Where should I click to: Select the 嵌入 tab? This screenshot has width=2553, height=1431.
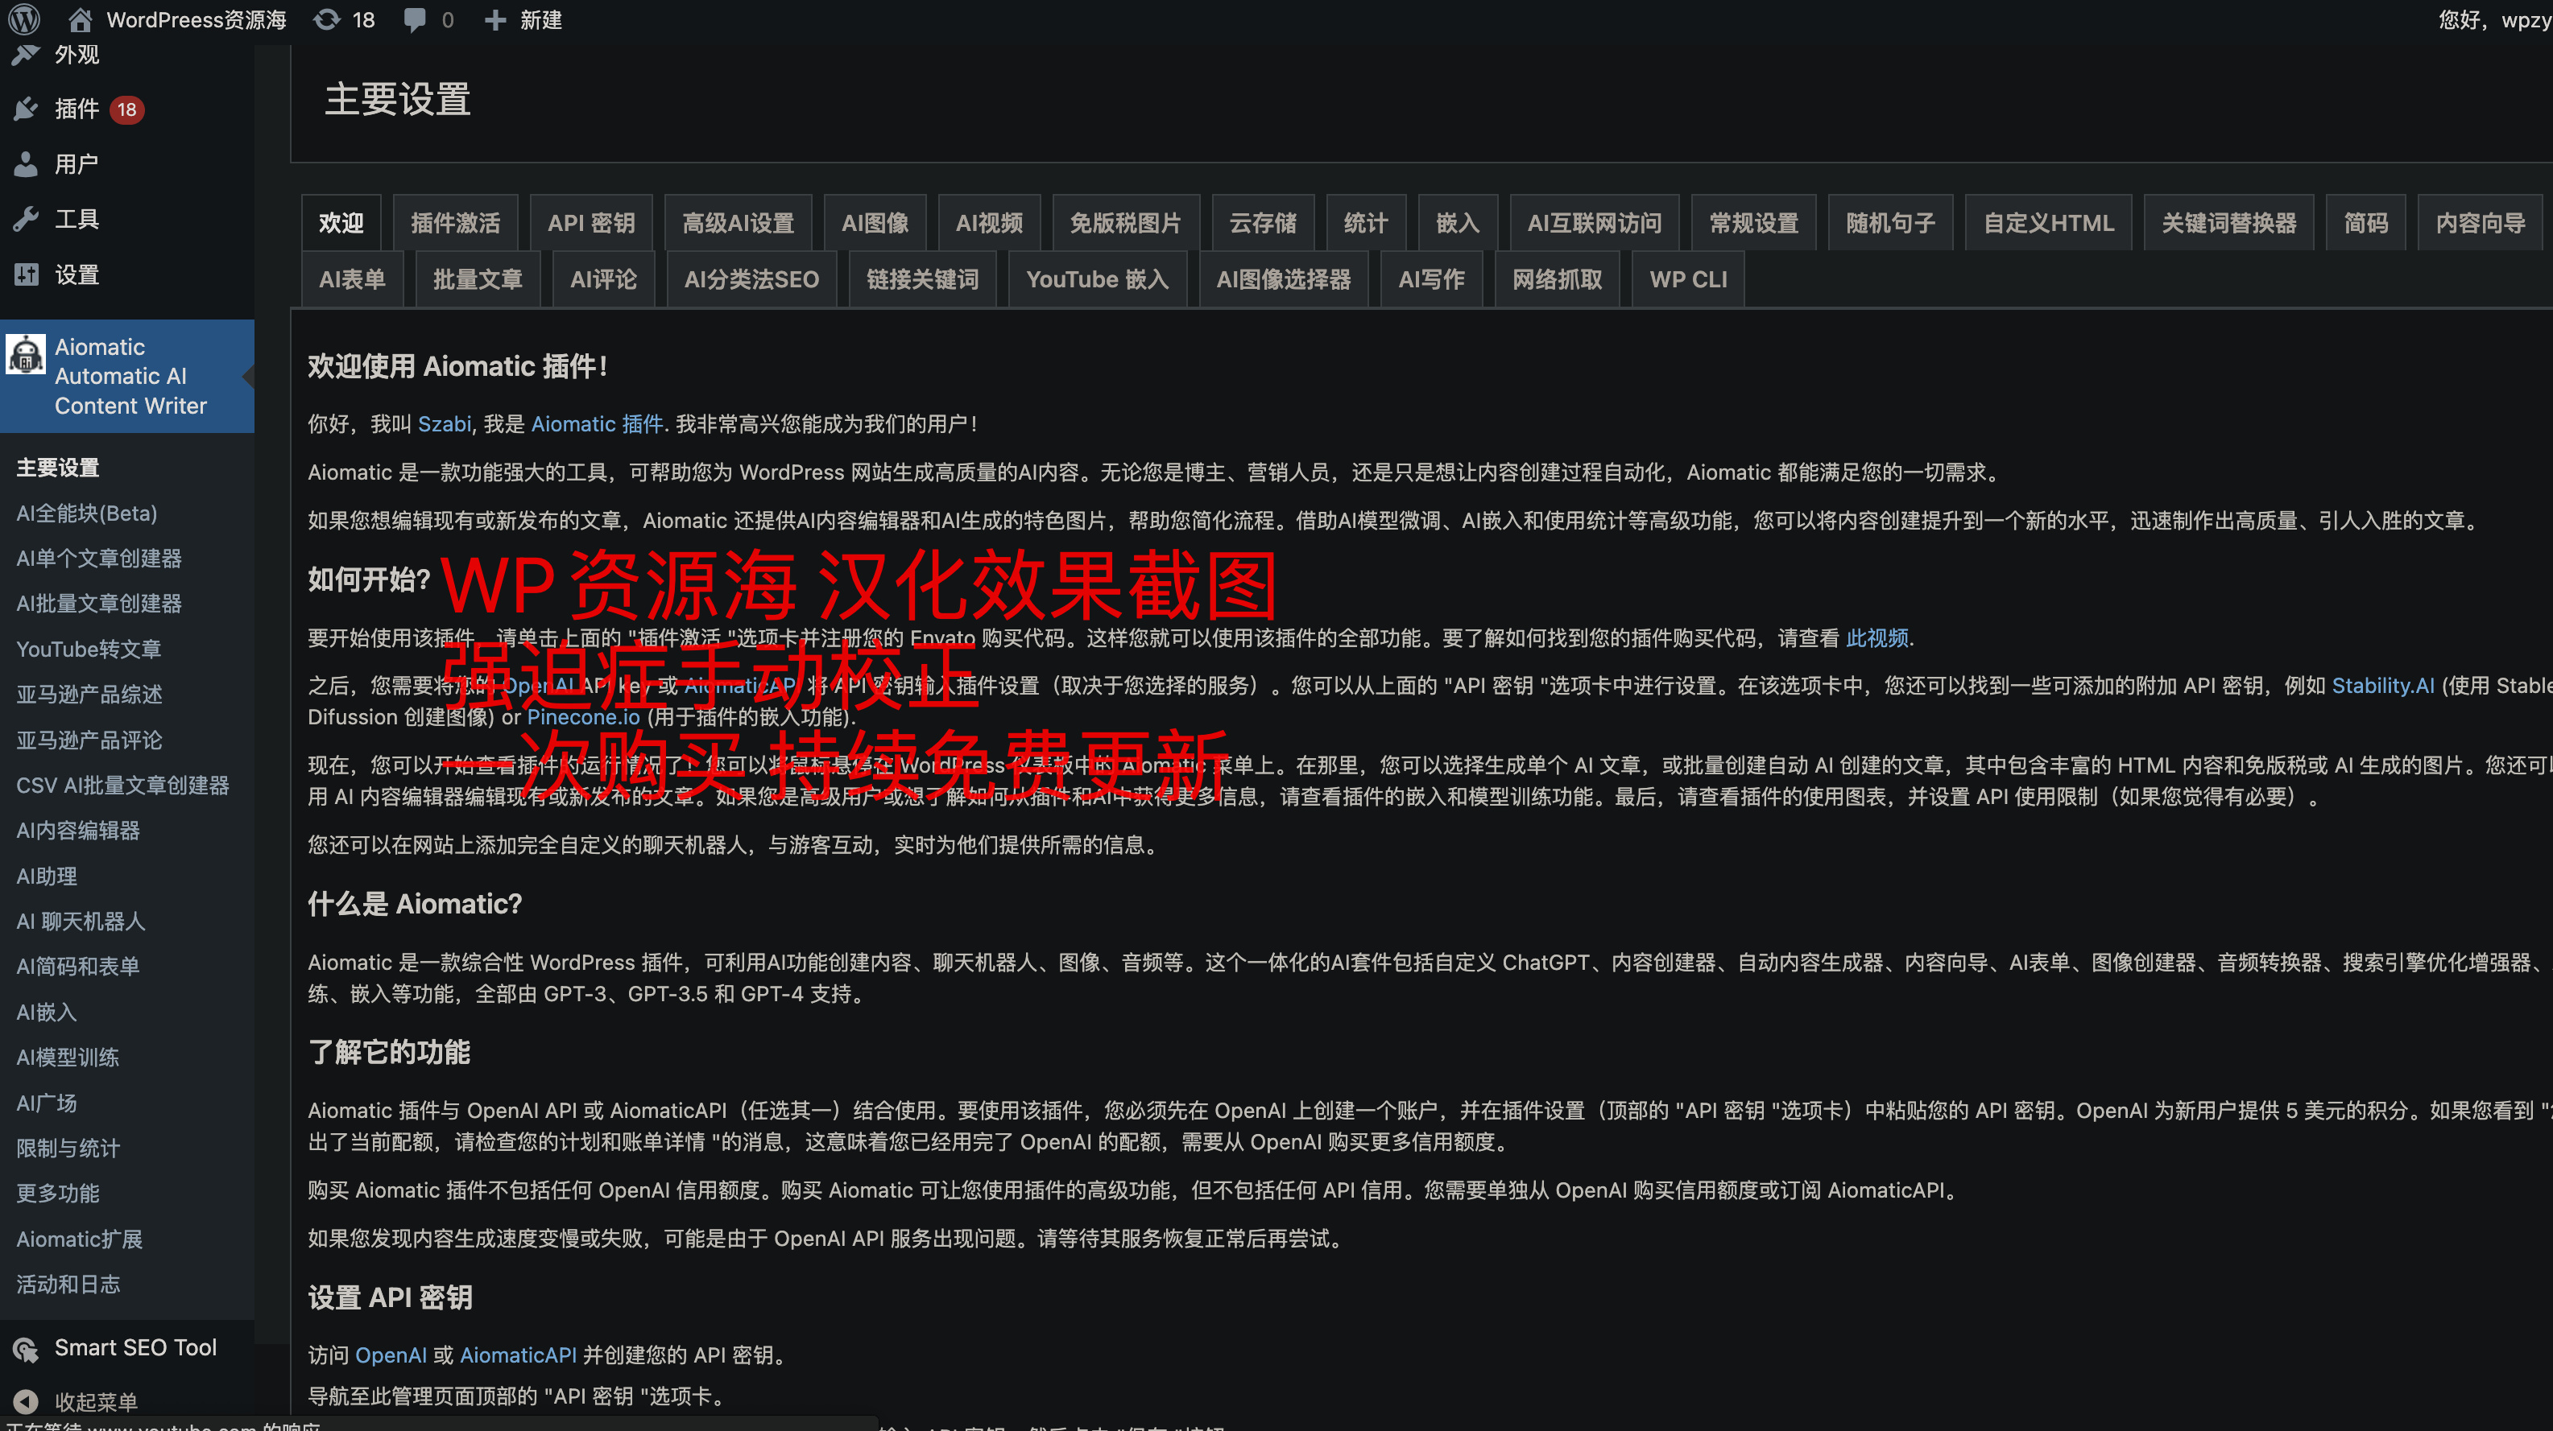1458,223
